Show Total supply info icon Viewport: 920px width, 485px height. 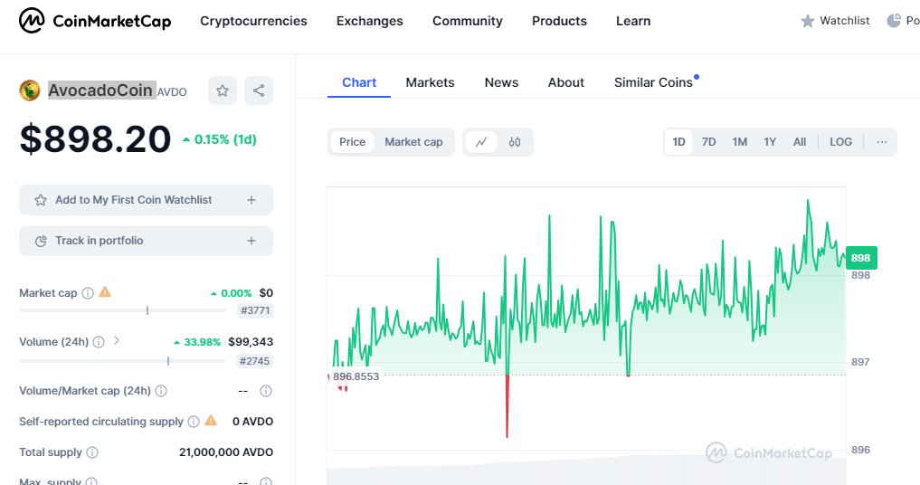coord(92,452)
